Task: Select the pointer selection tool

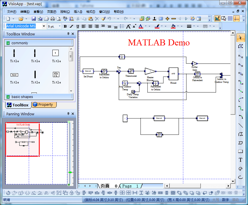Action: pyautogui.click(x=241, y=38)
